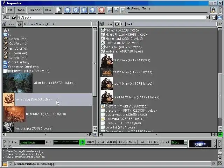Screen dimensions: 224x168
Task: Click the testBMP2.bmp thumbnail
Action: 107,97
